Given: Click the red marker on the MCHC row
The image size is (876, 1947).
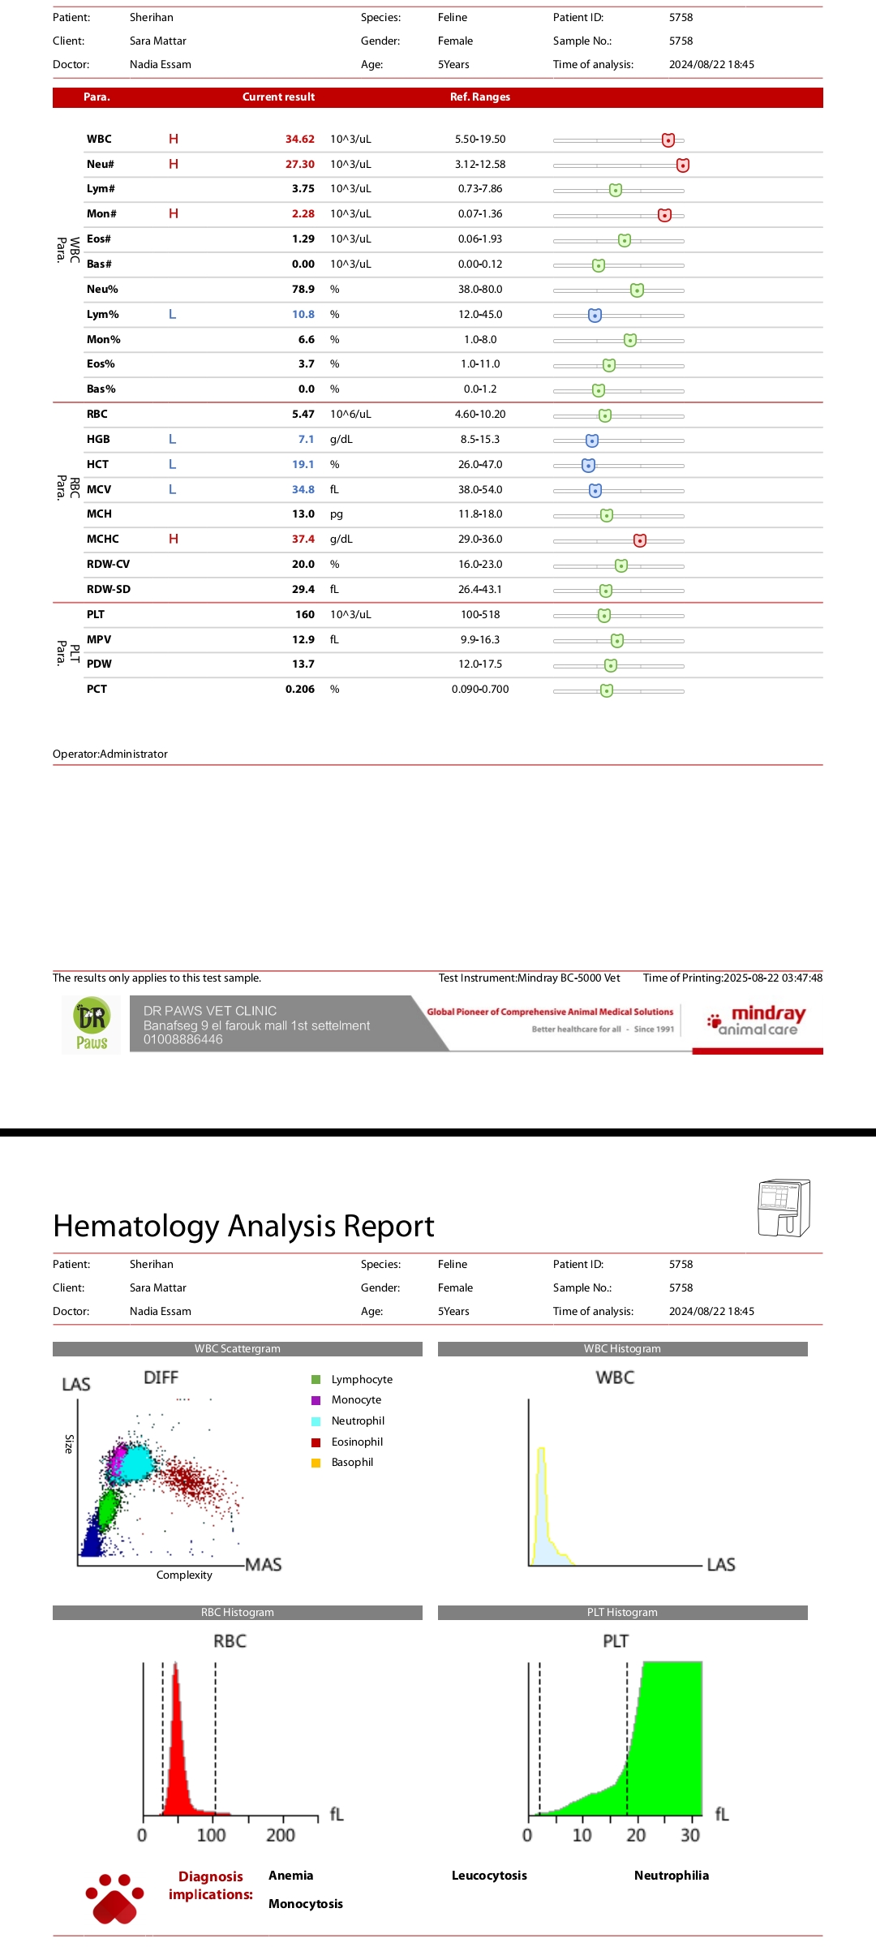Looking at the screenshot, I should coord(640,540).
